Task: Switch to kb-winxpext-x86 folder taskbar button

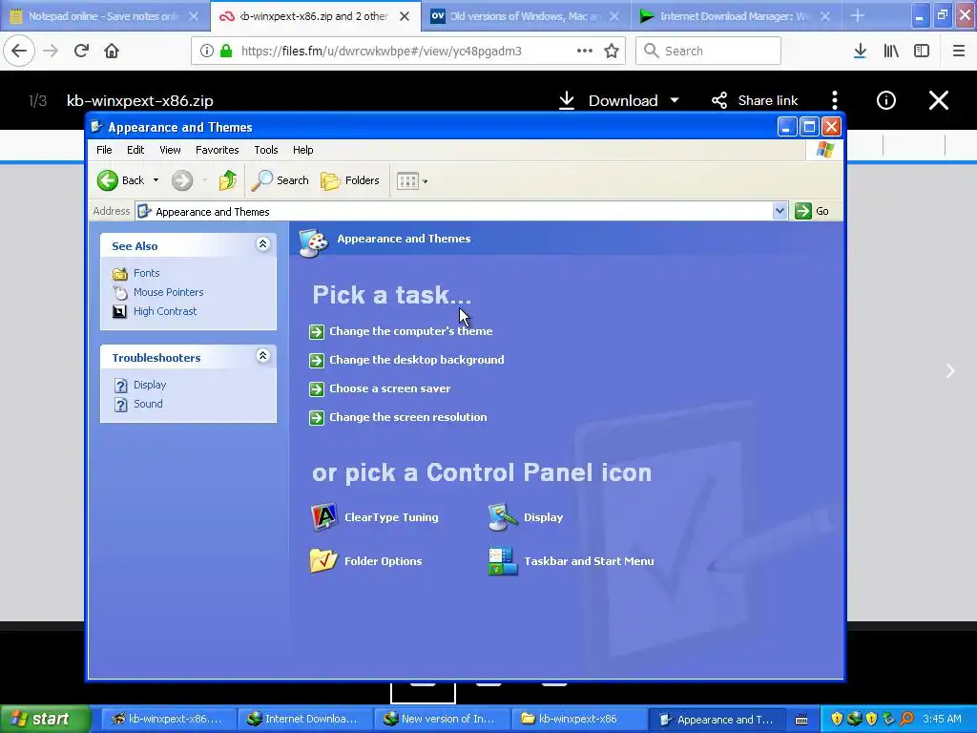Action: [577, 719]
